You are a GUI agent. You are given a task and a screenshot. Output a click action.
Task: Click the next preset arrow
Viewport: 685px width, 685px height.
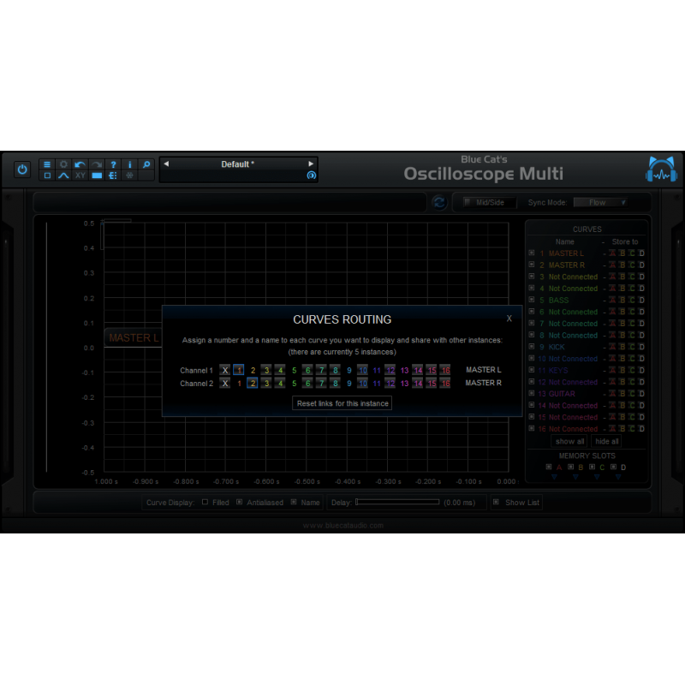[310, 163]
